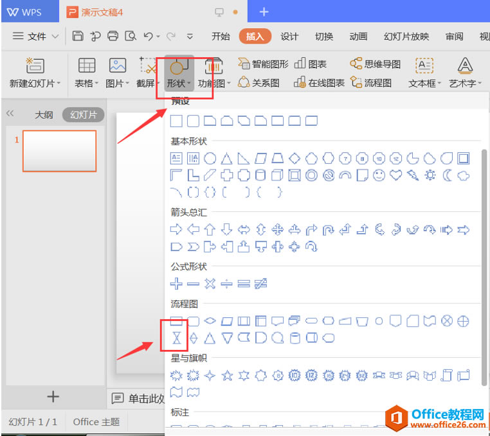Viewport: 490px width, 436px height.
Task: Open 流程图 flowchart tool in ribbon
Action: [x=371, y=83]
